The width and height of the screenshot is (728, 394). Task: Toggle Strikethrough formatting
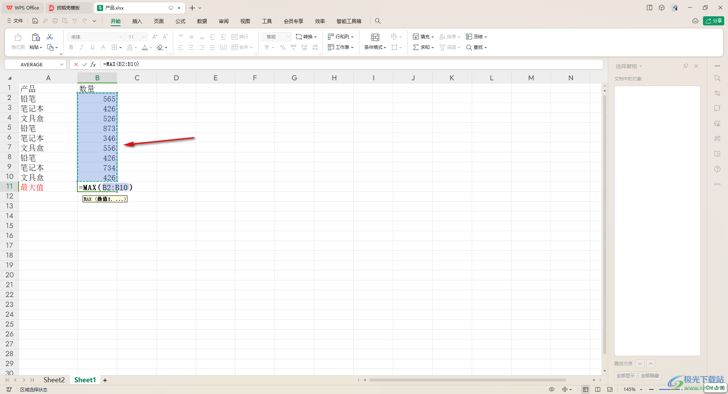tap(103, 47)
